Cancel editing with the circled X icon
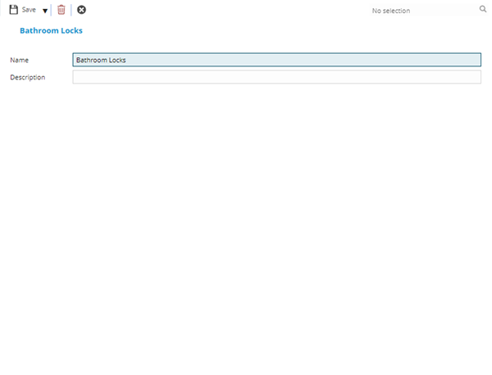 click(x=81, y=10)
